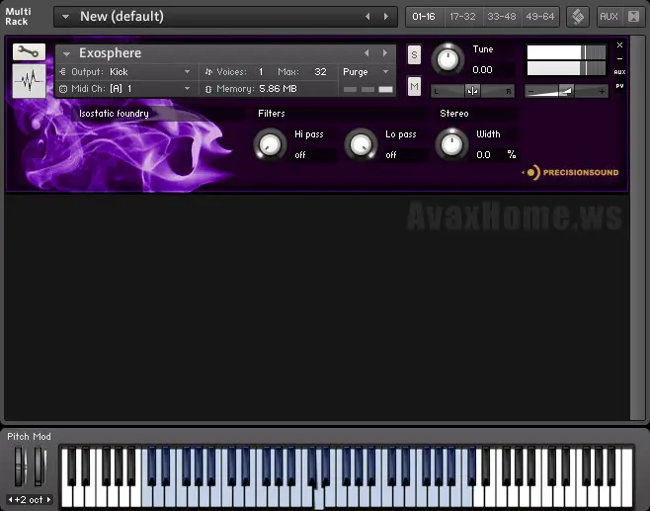Click the pan center marker icon
The height and width of the screenshot is (511, 650).
coord(472,91)
